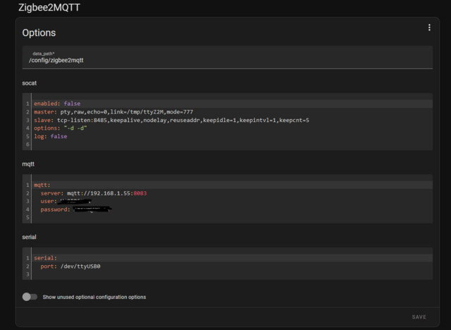Image resolution: width=451 pixels, height=330 pixels.
Task: Click the 'slave: tcp-listen:8485' line
Action: pyautogui.click(x=171, y=120)
